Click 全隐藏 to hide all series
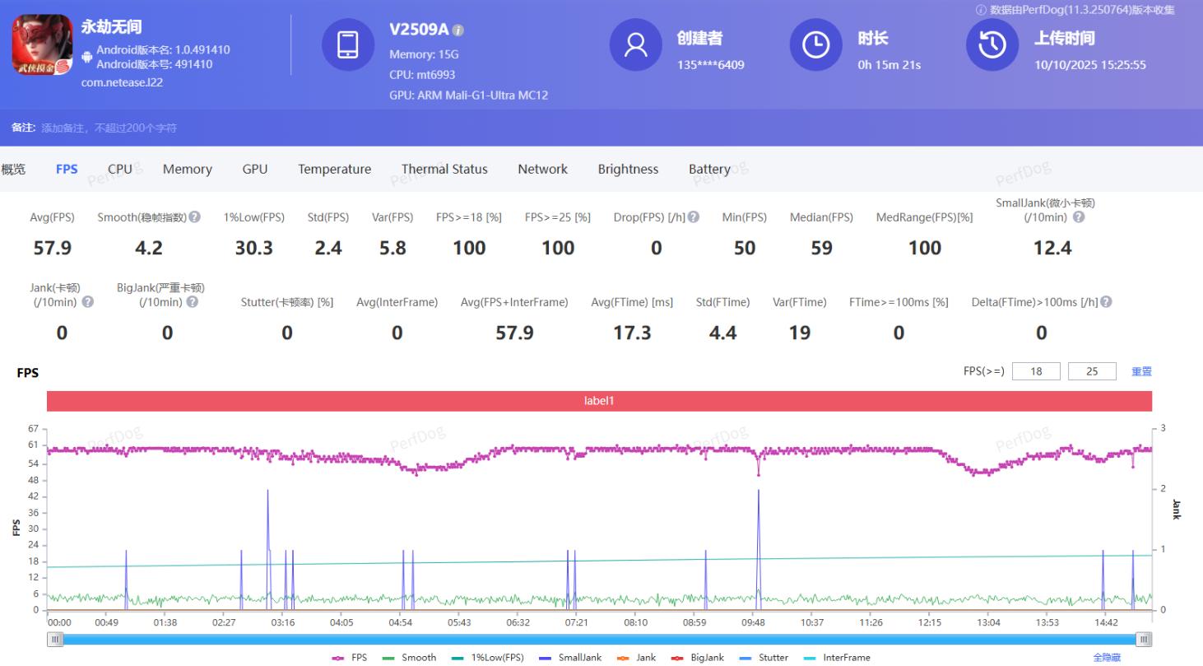Viewport: 1203px width, 666px height. click(1107, 658)
